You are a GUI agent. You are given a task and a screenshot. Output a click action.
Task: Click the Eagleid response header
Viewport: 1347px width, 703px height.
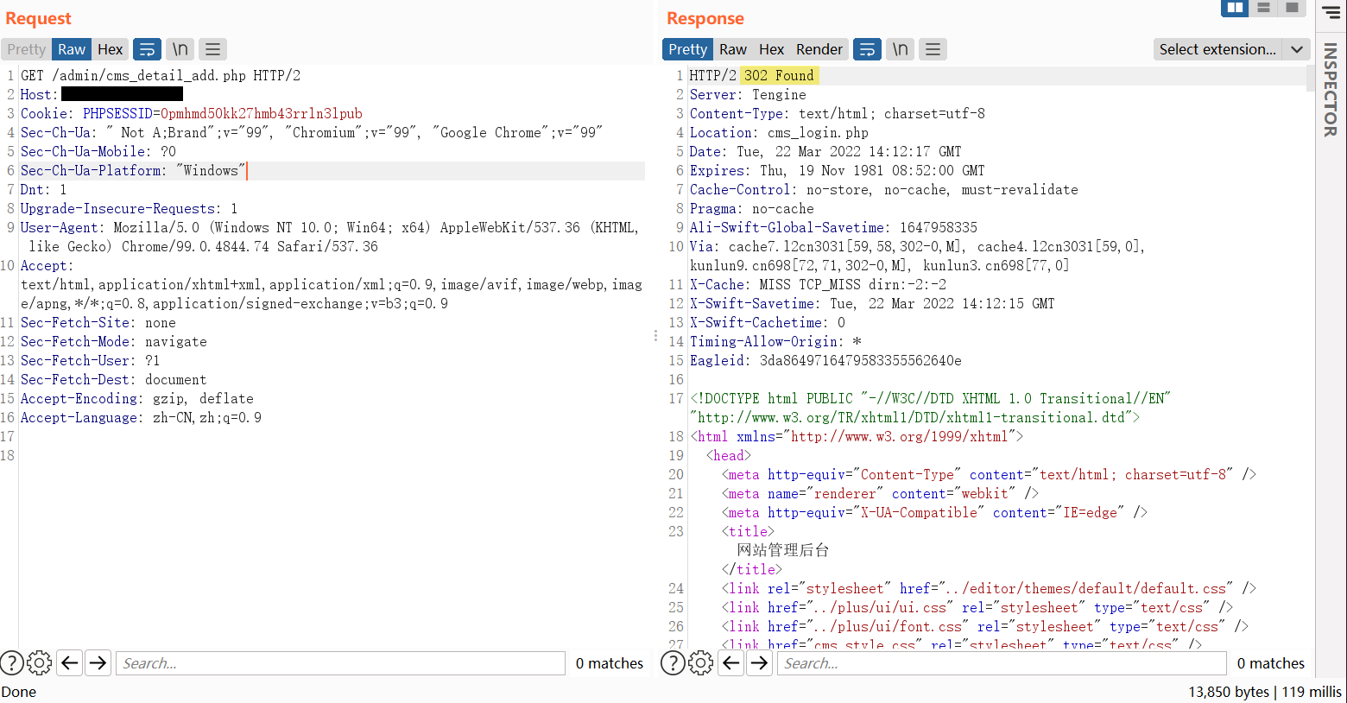(825, 361)
